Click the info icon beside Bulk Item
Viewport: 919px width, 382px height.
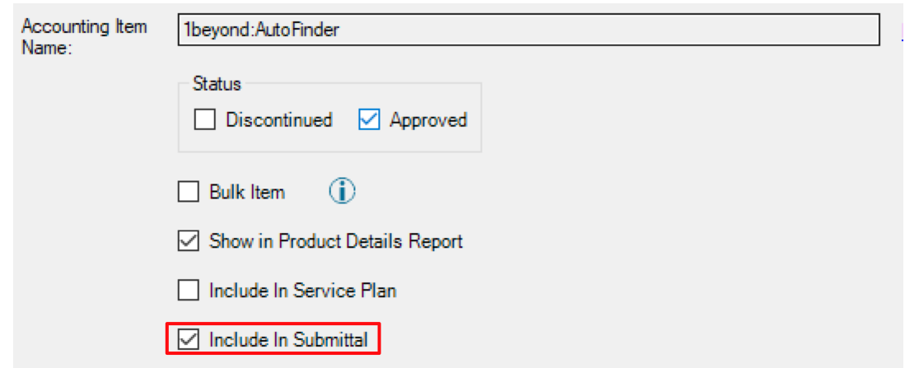point(343,192)
